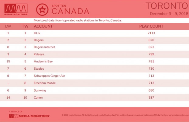Screen dimensions: 189x122
Task: Select the PLAY COUNT column header
Action: (x=151, y=26)
